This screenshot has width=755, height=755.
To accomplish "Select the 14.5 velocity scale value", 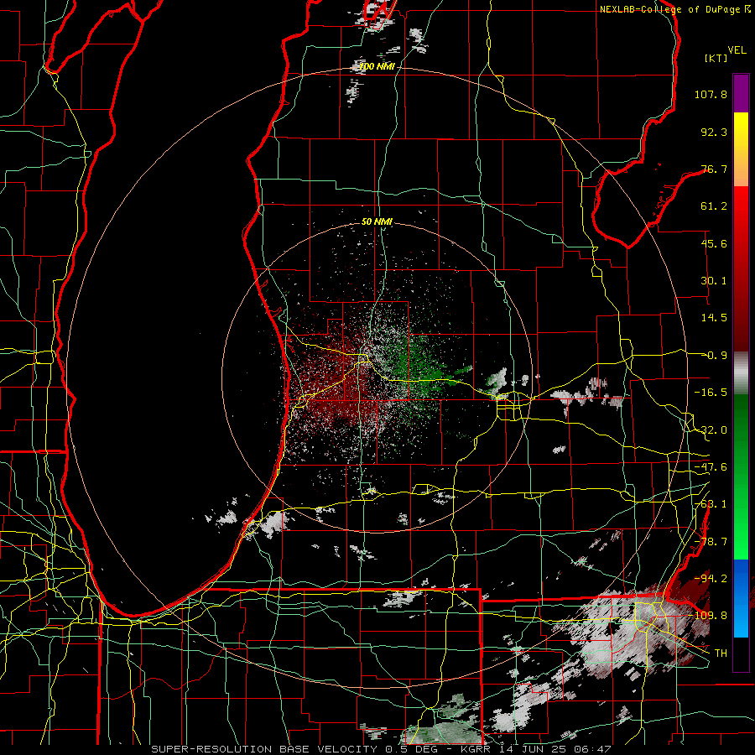I will (714, 318).
